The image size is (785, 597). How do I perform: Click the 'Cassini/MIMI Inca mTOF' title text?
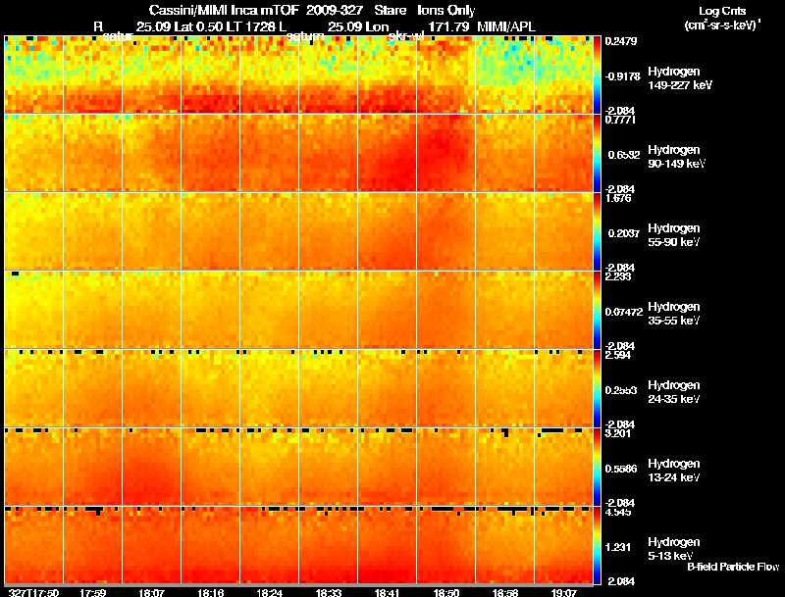click(224, 10)
